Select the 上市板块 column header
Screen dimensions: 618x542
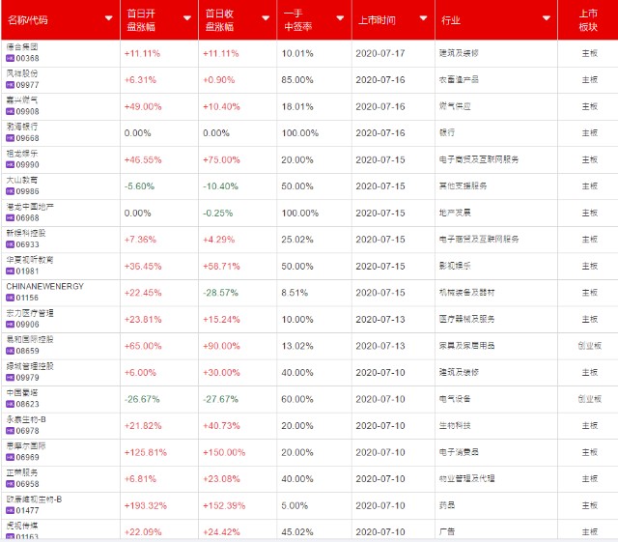pos(587,19)
